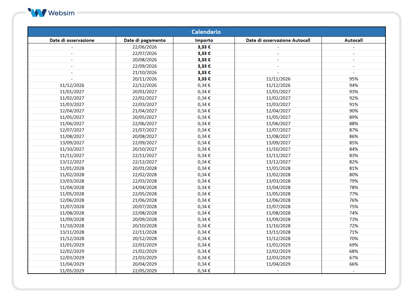Click the 78% autocall value

(x=353, y=187)
